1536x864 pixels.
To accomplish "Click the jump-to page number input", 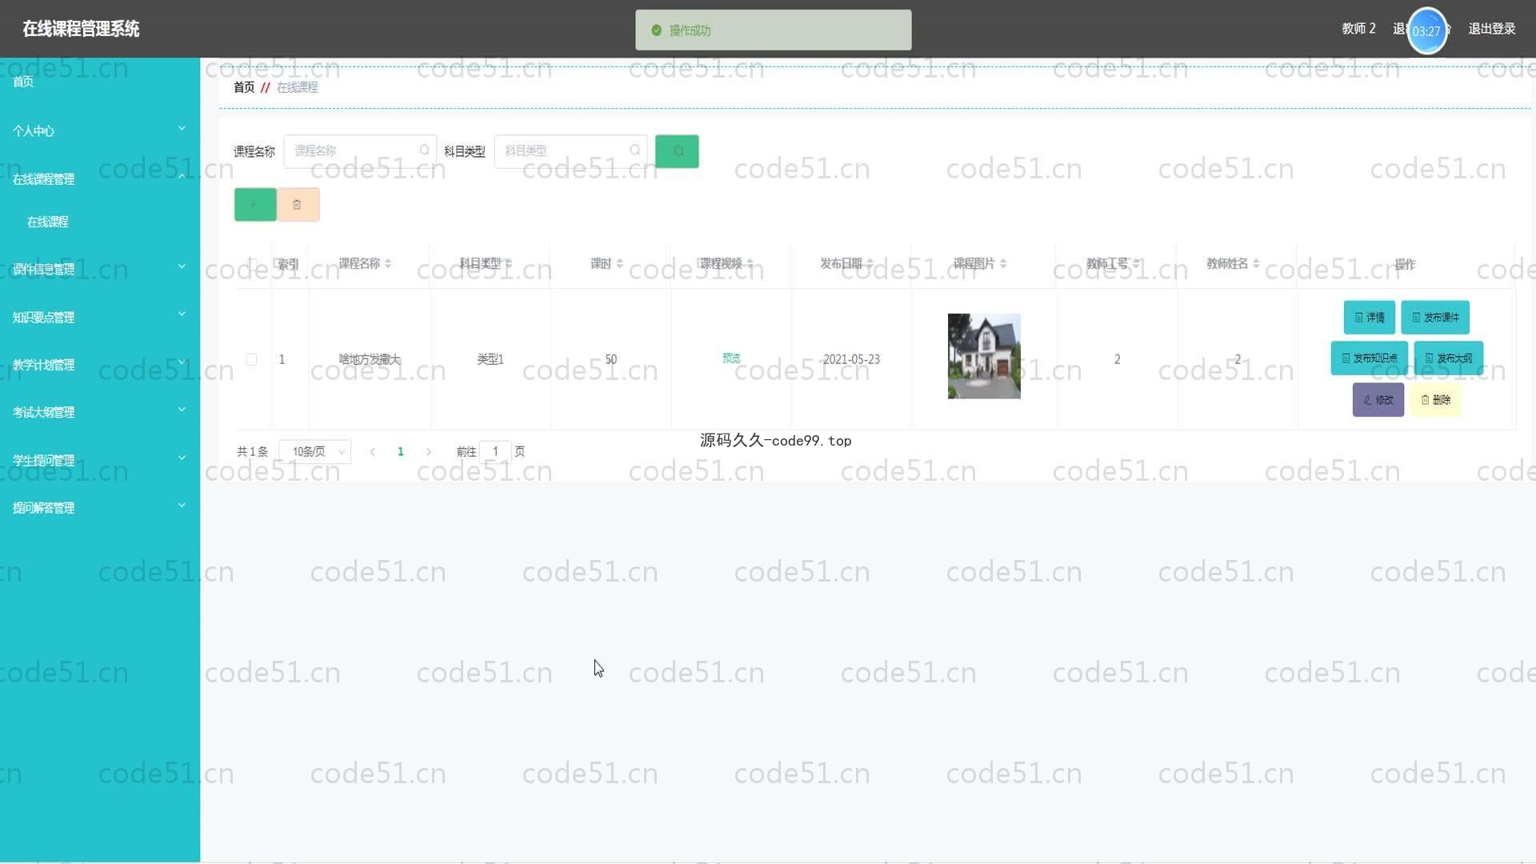I will point(495,452).
